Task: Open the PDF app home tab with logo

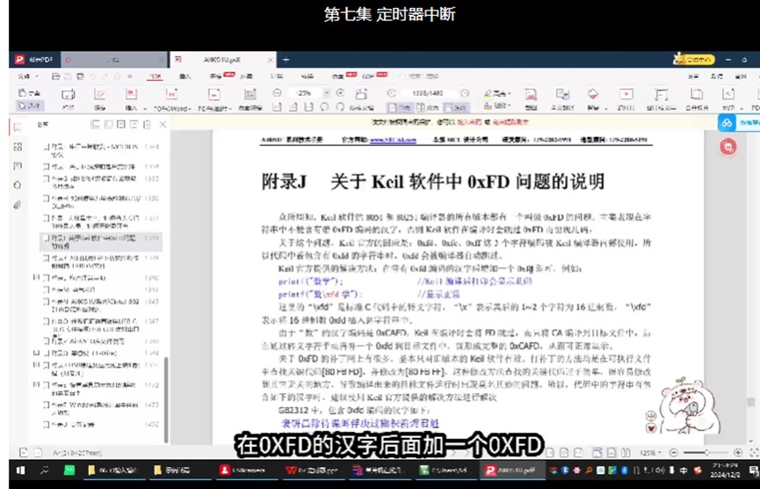Action: (34, 60)
